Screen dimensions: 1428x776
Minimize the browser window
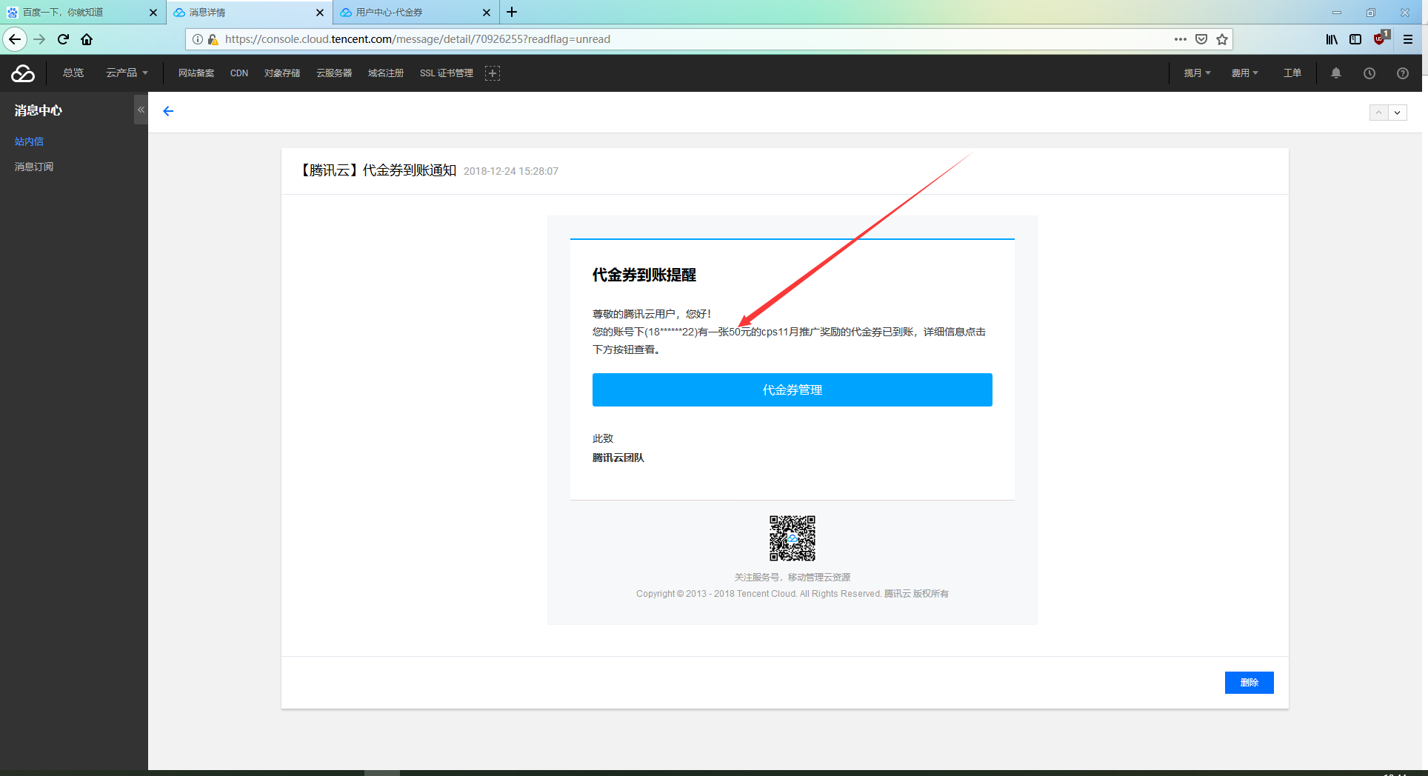(1337, 13)
